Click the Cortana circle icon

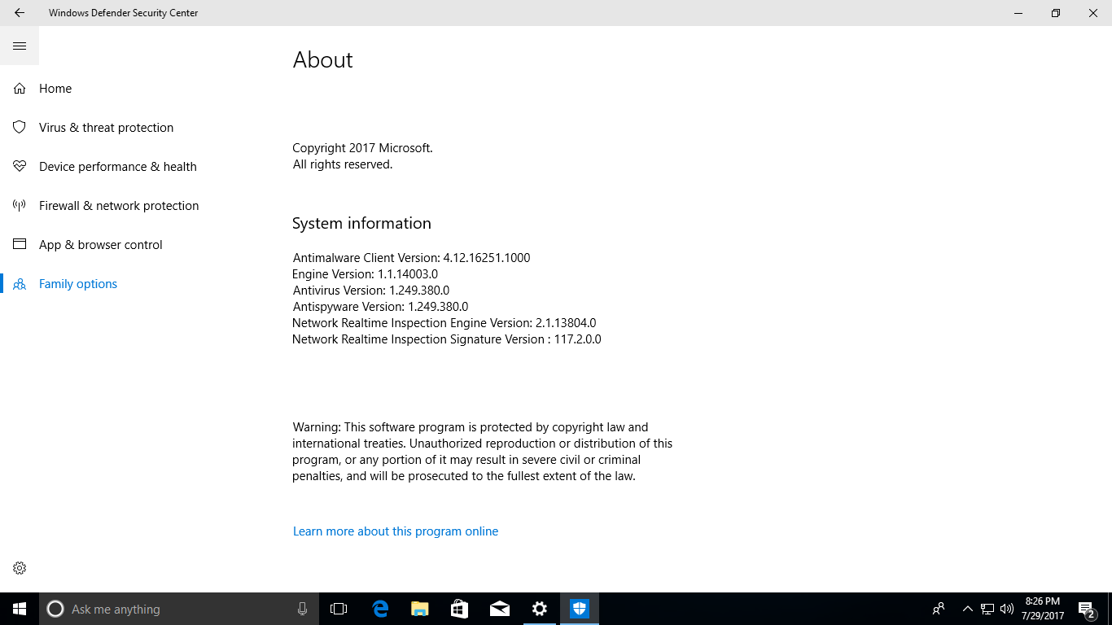[x=55, y=609]
